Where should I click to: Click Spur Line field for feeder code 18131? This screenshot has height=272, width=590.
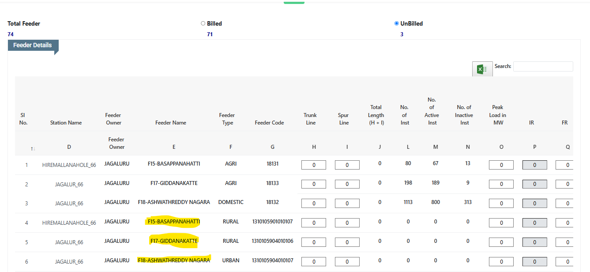coord(347,165)
